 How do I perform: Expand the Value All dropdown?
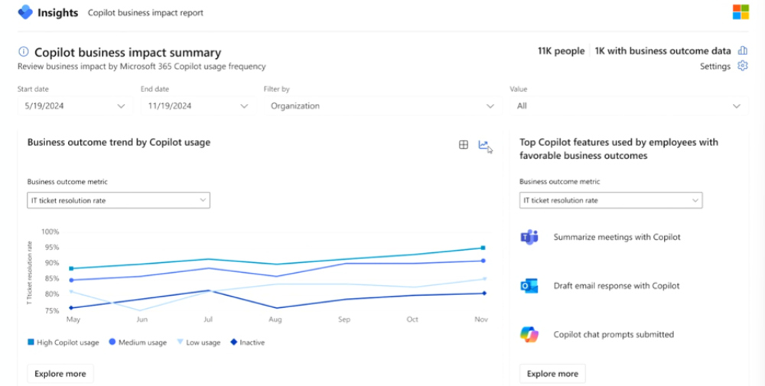coord(629,105)
